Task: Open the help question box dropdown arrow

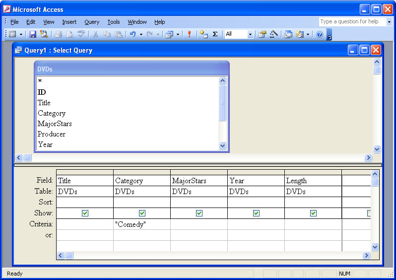Action: pyautogui.click(x=389, y=22)
